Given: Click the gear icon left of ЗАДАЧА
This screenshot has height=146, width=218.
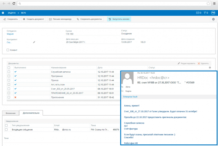Looking at the screenshot, I should 3,13.
